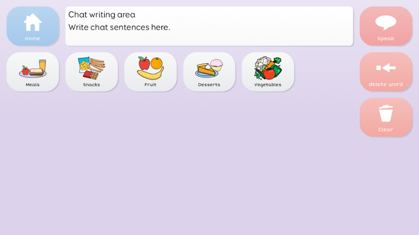Click the banana, apple and orange picture
The width and height of the screenshot is (419, 235).
pos(151,68)
